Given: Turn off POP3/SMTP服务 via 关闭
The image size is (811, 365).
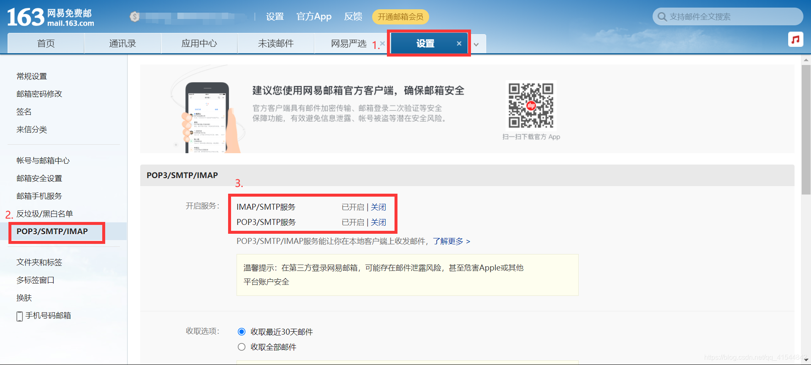Looking at the screenshot, I should 378,222.
